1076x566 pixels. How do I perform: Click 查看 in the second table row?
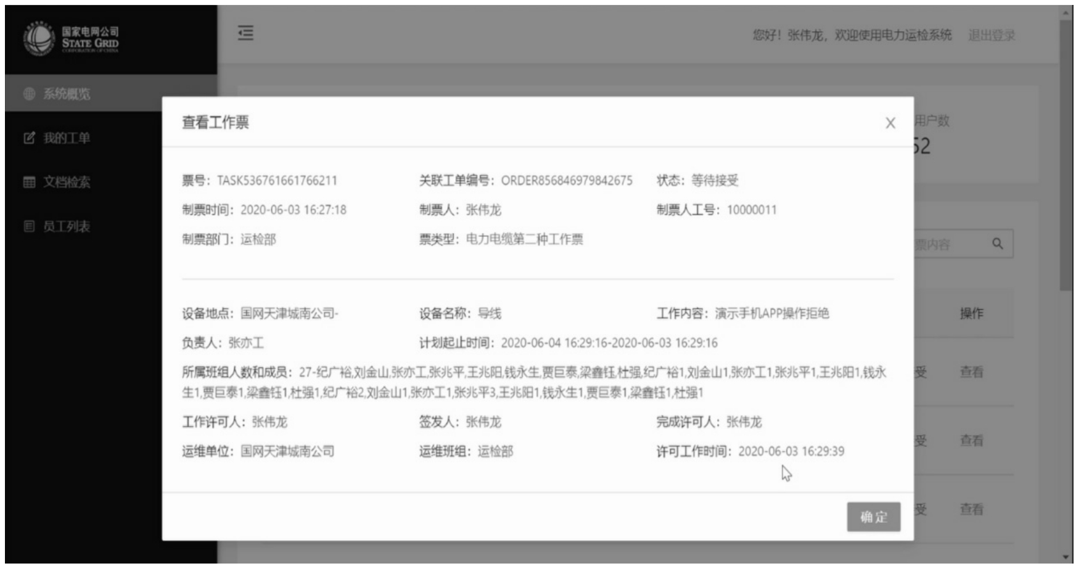click(x=971, y=440)
